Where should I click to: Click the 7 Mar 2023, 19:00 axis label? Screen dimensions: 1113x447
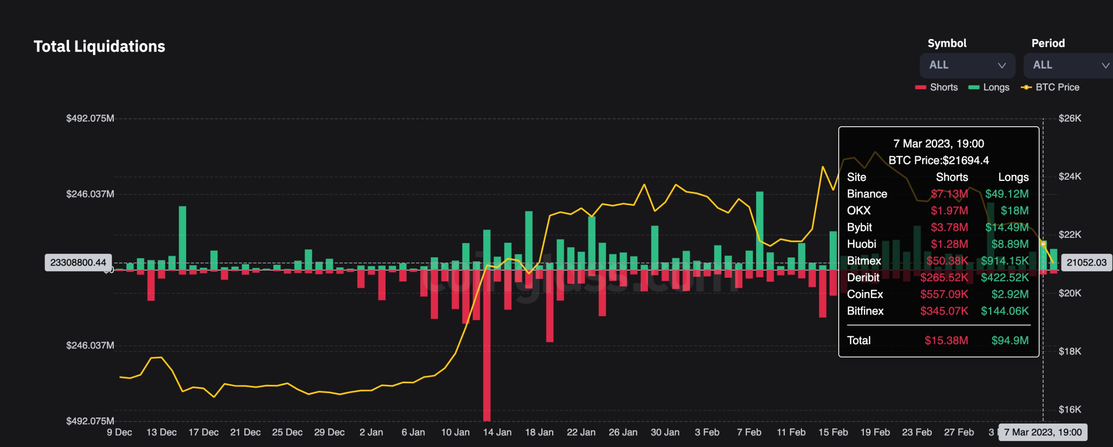click(x=1043, y=432)
